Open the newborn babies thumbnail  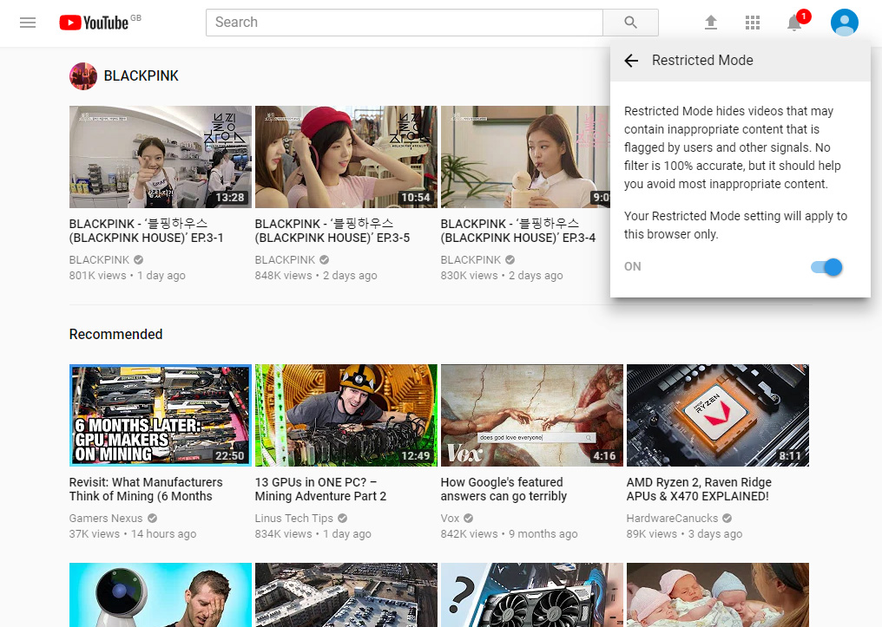pos(718,595)
